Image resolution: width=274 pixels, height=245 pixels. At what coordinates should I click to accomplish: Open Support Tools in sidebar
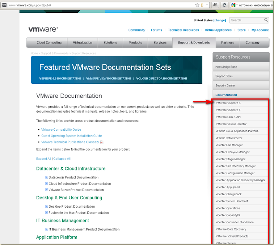click(x=241, y=76)
